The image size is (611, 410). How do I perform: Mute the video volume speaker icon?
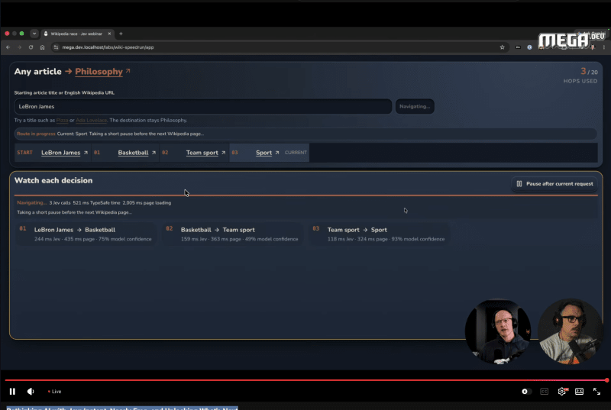31,392
